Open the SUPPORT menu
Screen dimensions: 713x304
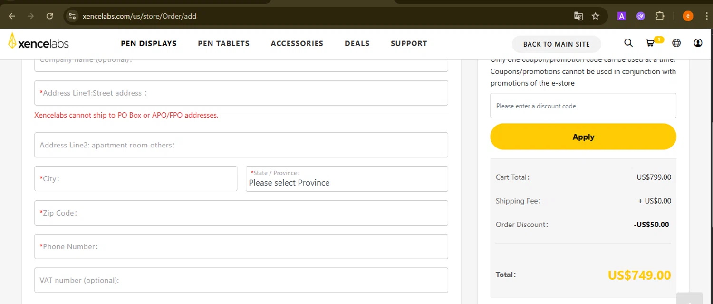point(409,44)
